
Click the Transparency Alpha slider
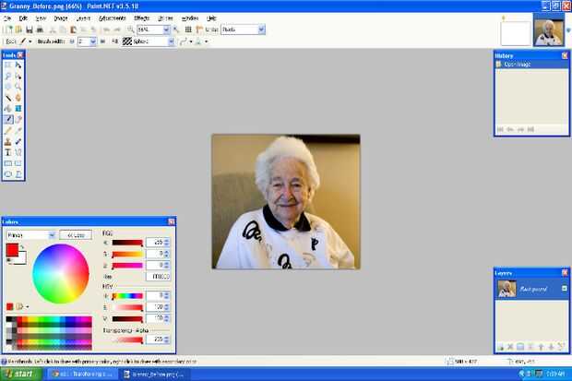pyautogui.click(x=127, y=339)
